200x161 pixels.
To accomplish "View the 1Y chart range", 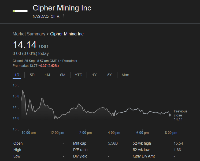I will point(94,75).
